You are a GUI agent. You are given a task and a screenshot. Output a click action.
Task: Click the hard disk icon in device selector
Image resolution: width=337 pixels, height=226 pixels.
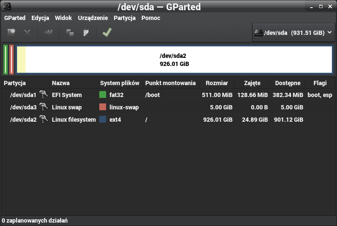tap(259, 33)
